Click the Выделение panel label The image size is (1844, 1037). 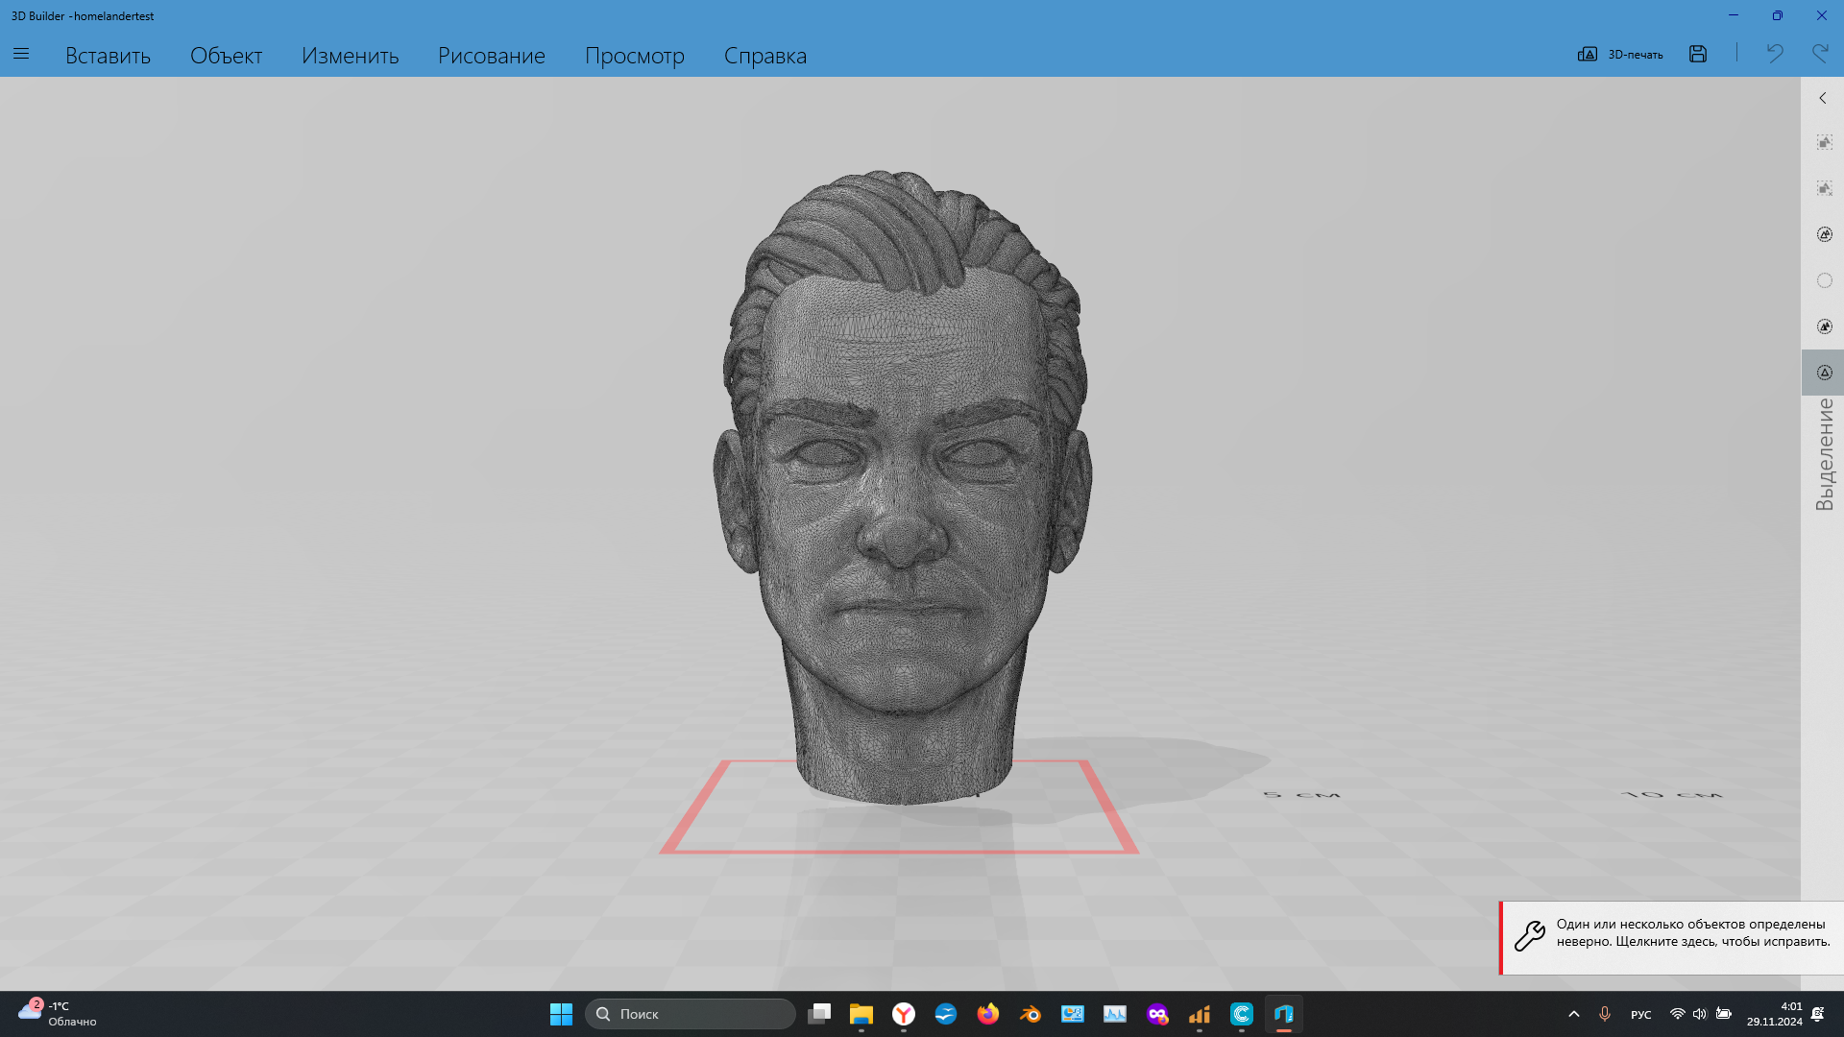click(1824, 454)
